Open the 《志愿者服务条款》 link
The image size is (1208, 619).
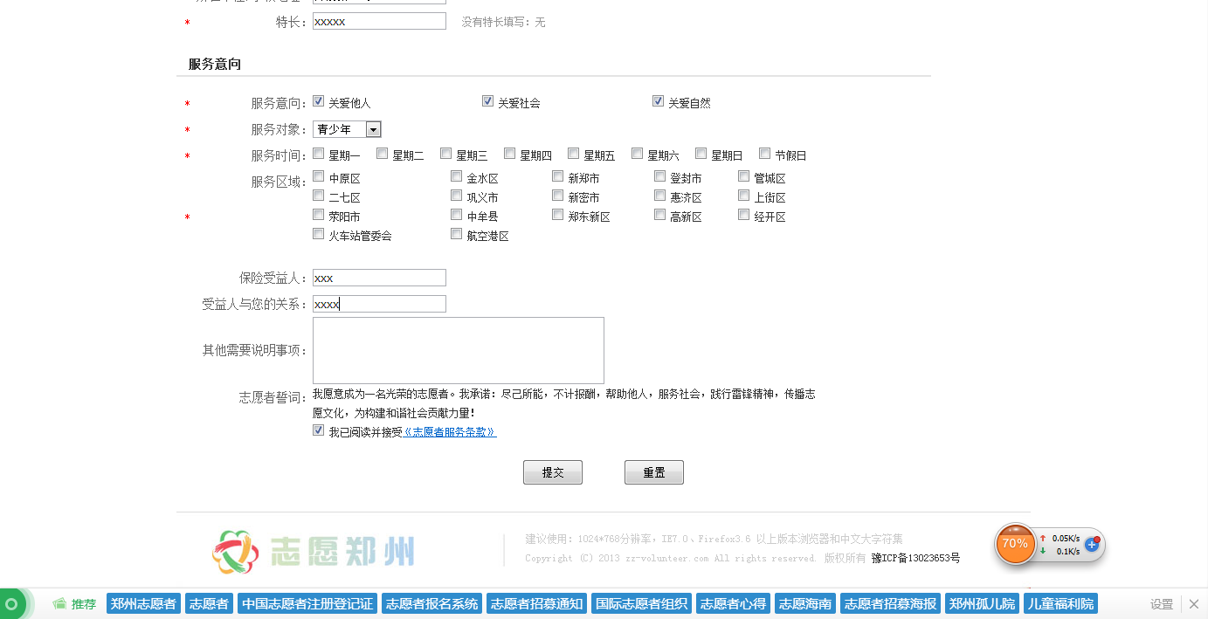[x=449, y=432]
